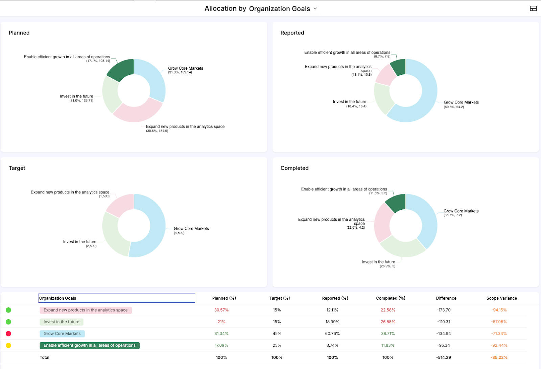This screenshot has width=541, height=369.
Task: Click the Difference column header
Action: click(446, 298)
